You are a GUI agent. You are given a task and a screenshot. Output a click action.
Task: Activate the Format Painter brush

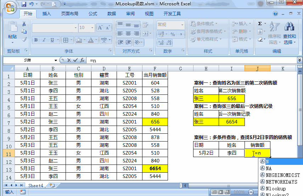coord(24,39)
